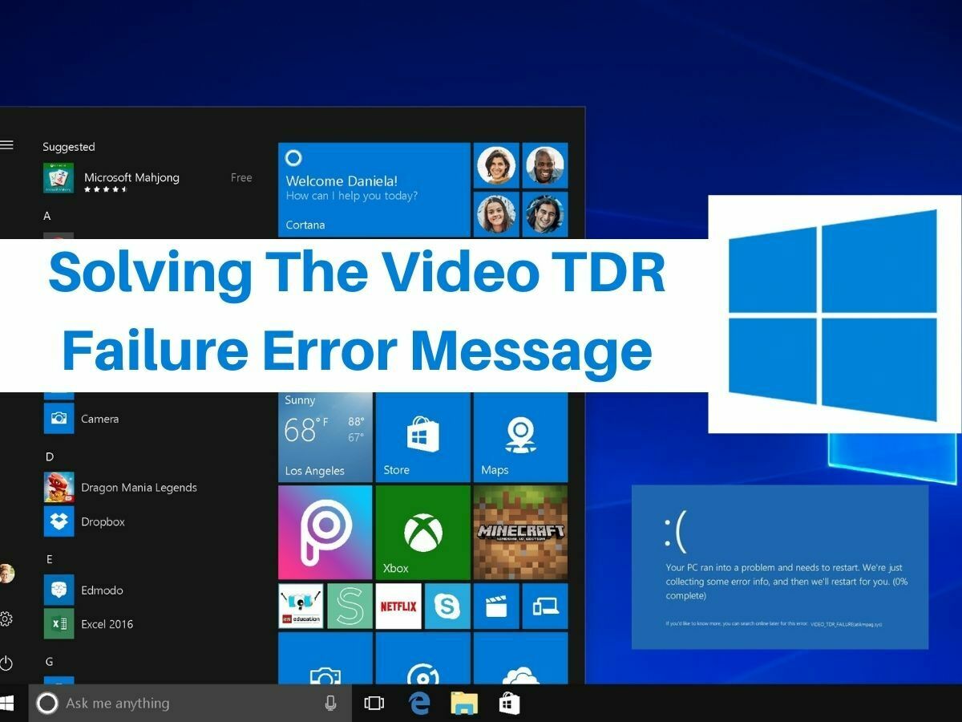Open the education tile

click(x=301, y=606)
